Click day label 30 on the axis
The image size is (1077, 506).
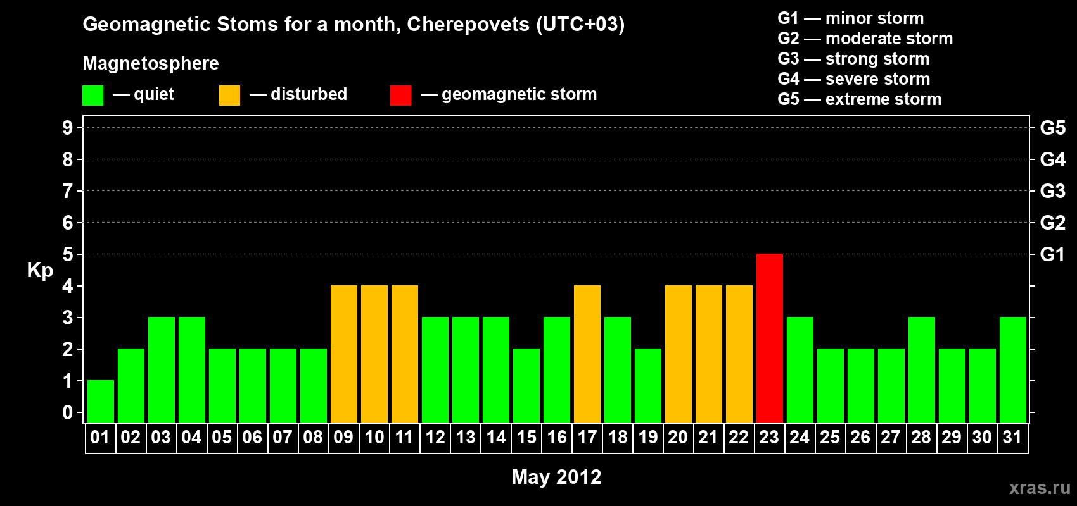983,438
